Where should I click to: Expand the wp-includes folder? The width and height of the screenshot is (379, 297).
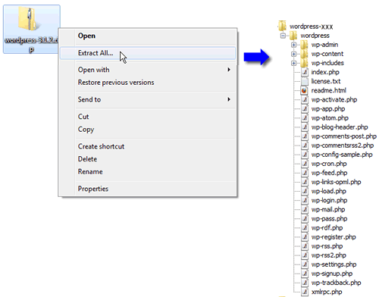tap(293, 63)
